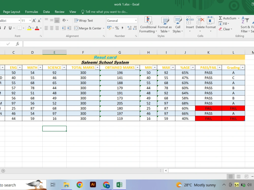Open Sort & Filter menu
This screenshot has height=190, width=254.
pyautogui.click(x=245, y=25)
